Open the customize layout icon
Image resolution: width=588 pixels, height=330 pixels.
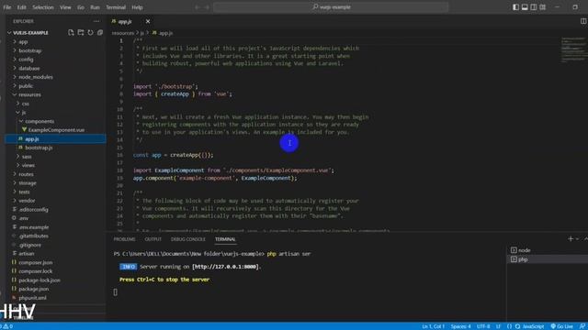(542, 7)
